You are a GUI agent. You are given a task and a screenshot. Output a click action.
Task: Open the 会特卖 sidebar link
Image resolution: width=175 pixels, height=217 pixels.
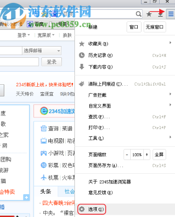click(7, 192)
